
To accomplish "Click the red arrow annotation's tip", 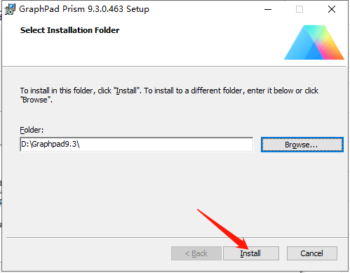I will click(x=248, y=248).
